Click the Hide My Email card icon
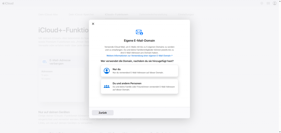Image resolution: width=281 pixels, height=133 pixels. pos(44,62)
